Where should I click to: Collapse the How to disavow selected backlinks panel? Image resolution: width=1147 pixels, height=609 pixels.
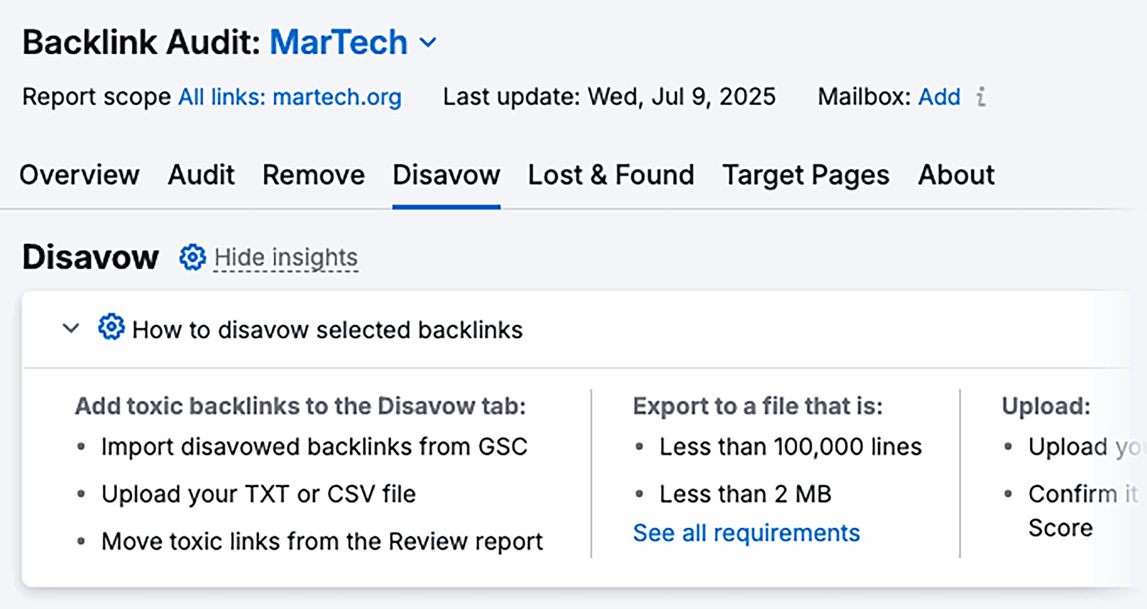tap(71, 329)
